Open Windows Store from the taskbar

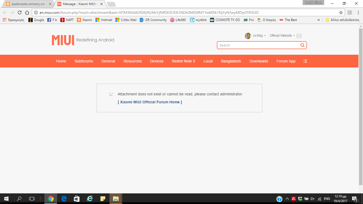pos(77,199)
